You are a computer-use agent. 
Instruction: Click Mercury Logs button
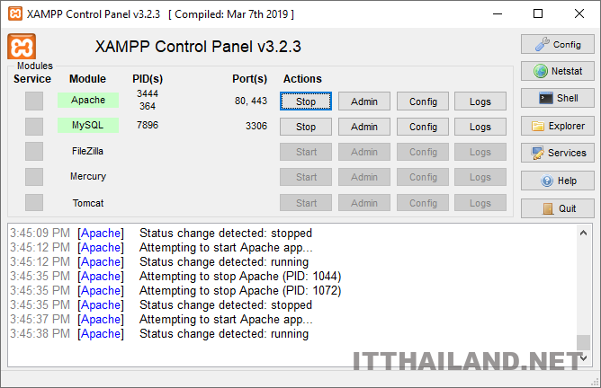point(480,177)
